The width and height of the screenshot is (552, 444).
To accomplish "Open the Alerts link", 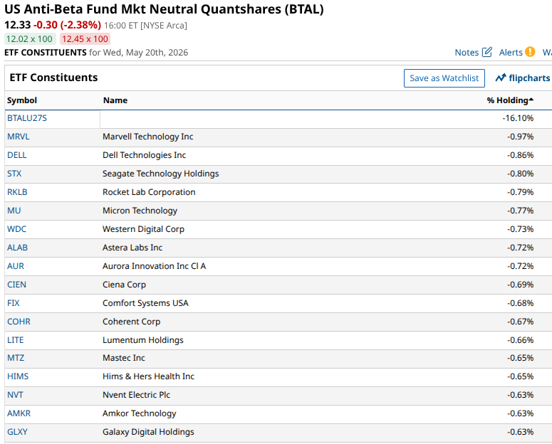I will [x=511, y=53].
